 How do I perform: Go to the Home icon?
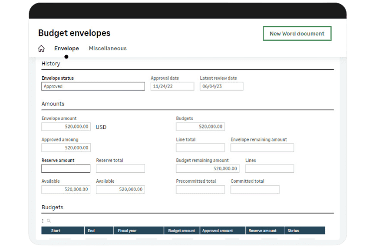tap(41, 49)
